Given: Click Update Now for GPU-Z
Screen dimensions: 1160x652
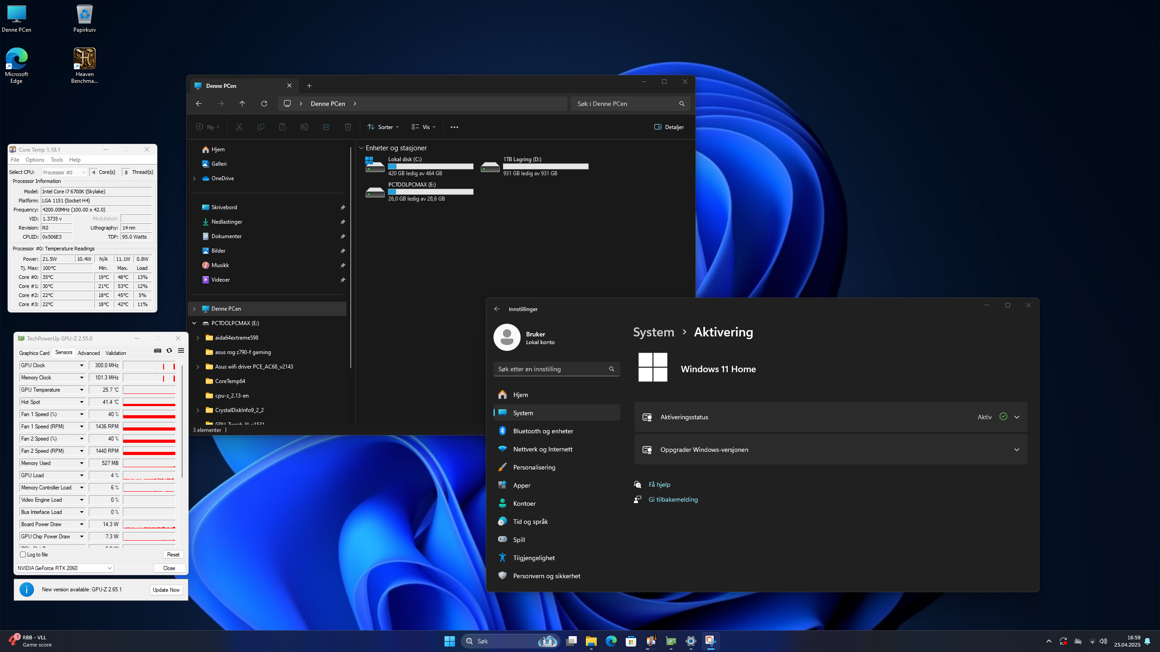Looking at the screenshot, I should pos(166,590).
